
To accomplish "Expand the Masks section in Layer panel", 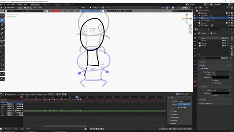I will (175, 111).
